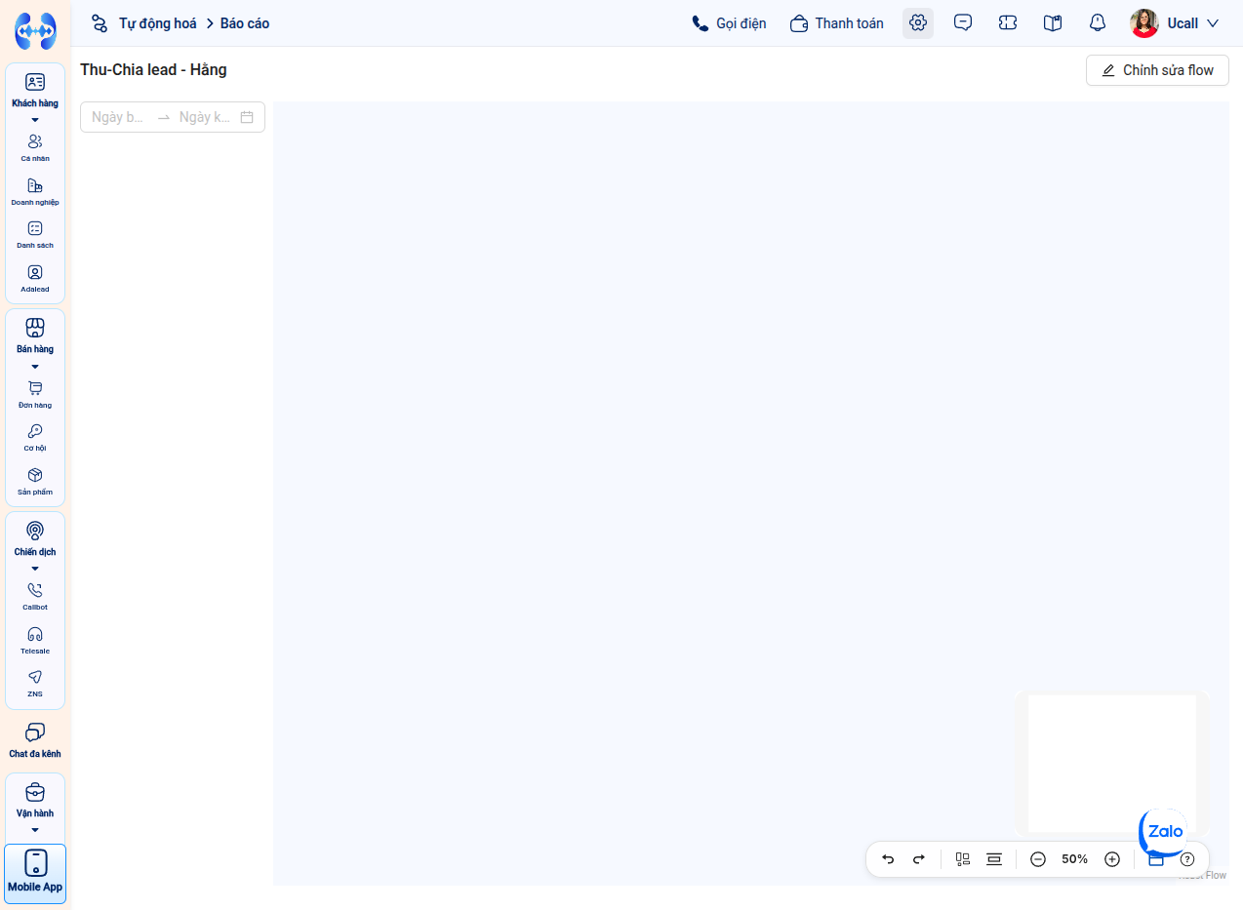Undo last flow action
This screenshot has height=910, width=1243.
point(888,859)
